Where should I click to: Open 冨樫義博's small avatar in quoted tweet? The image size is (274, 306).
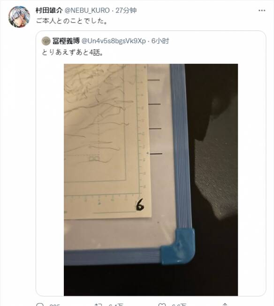[46, 41]
